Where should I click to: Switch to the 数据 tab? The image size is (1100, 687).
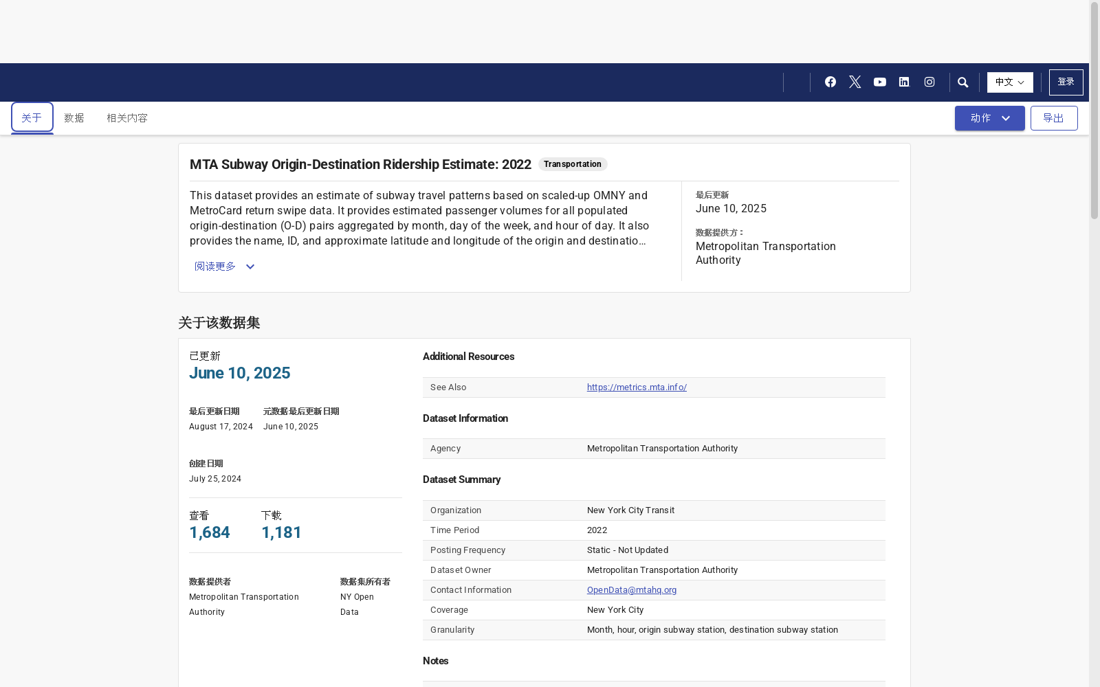(74, 118)
